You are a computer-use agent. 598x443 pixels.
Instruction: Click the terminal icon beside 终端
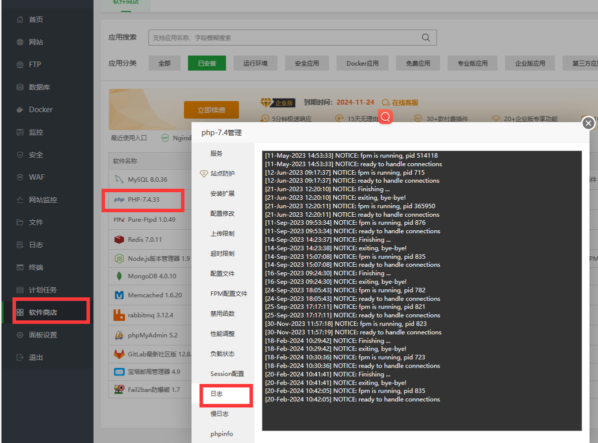coord(20,267)
